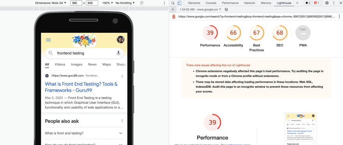Open device toolbar more options menu
This screenshot has height=145, width=343.
pos(164,3)
